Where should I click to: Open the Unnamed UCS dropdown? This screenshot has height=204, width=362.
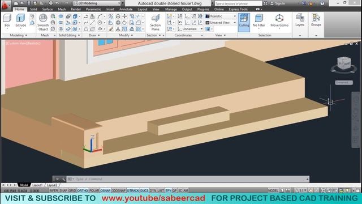[190, 29]
